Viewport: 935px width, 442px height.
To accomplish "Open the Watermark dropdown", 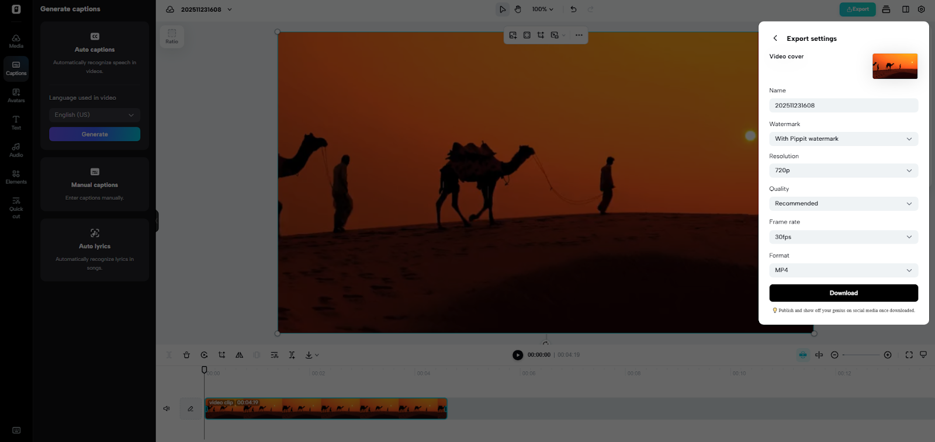I will 844,139.
